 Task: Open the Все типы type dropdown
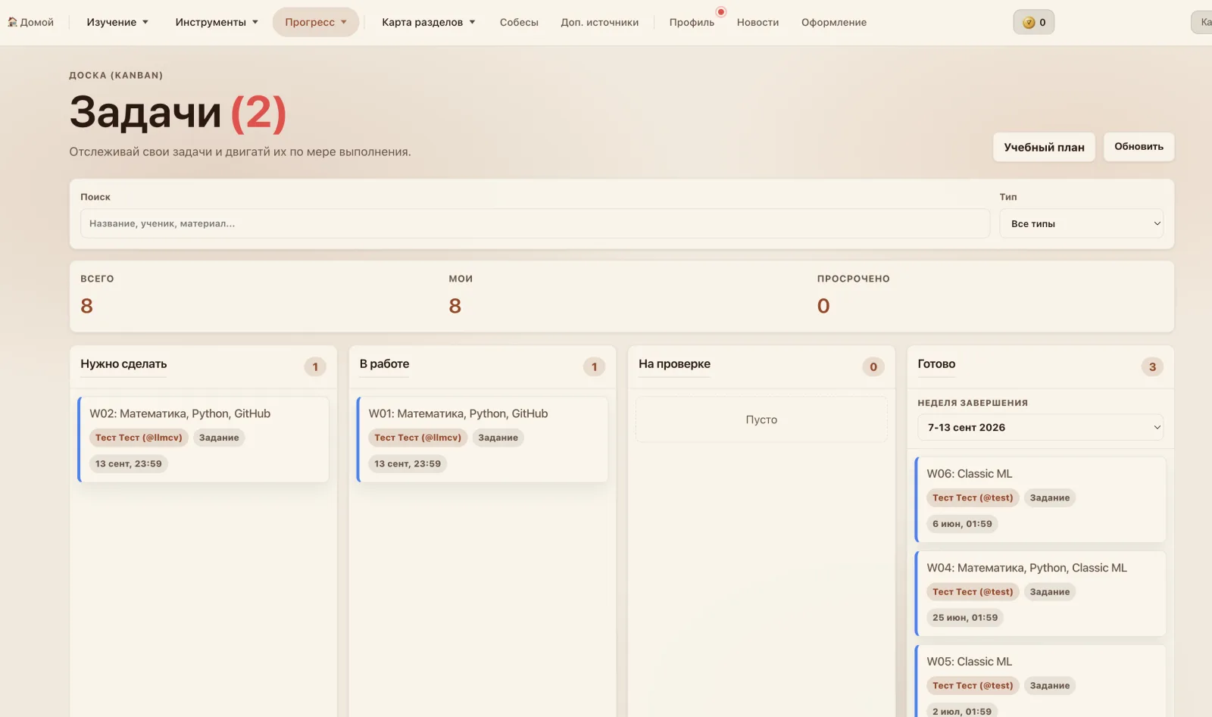coord(1081,223)
